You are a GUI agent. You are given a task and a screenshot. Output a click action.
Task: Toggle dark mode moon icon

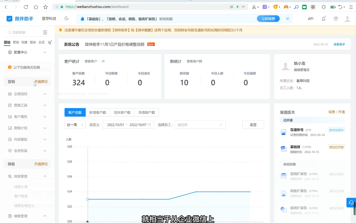point(66,19)
